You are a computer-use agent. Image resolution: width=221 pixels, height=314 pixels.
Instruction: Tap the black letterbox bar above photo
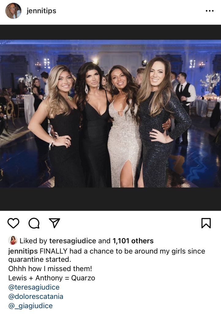[x=110, y=32]
